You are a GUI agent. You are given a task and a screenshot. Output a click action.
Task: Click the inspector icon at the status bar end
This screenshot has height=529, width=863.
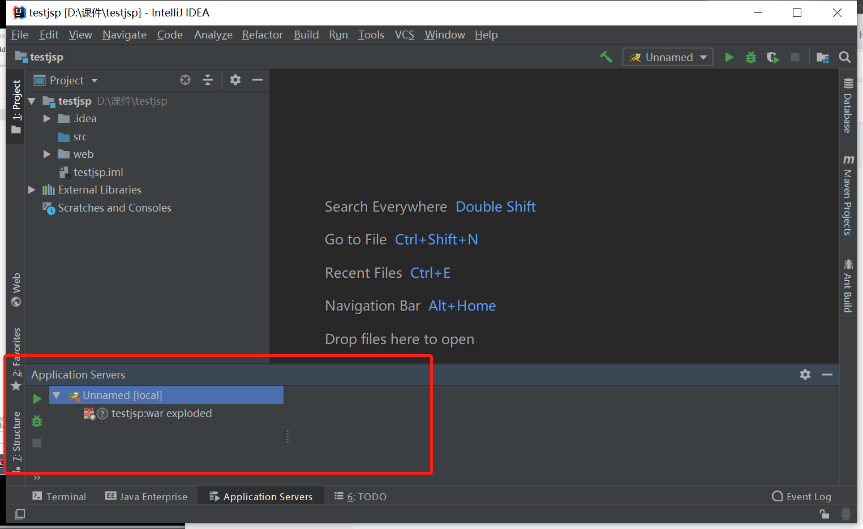point(846,514)
